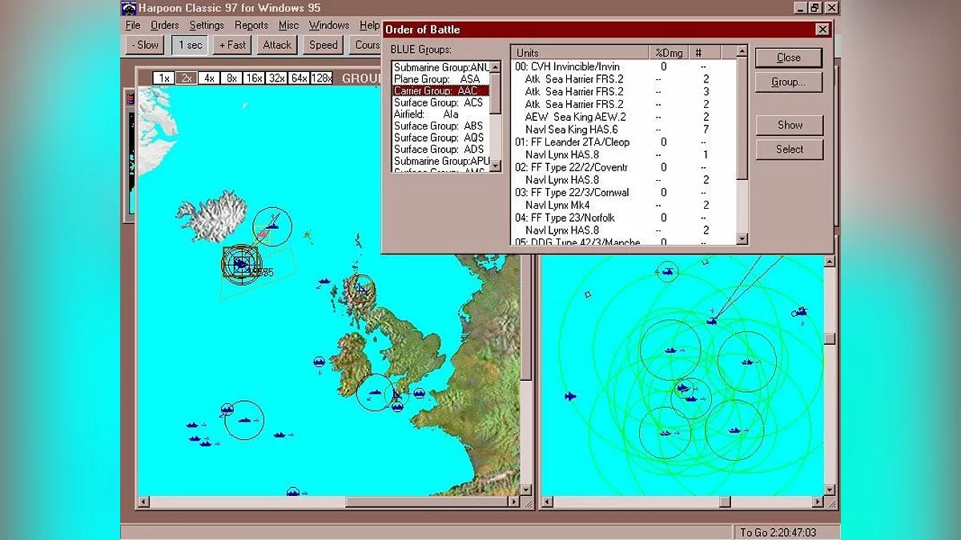Click the right map's horizontal scroll thumb
Image resolution: width=961 pixels, height=540 pixels.
[x=724, y=502]
